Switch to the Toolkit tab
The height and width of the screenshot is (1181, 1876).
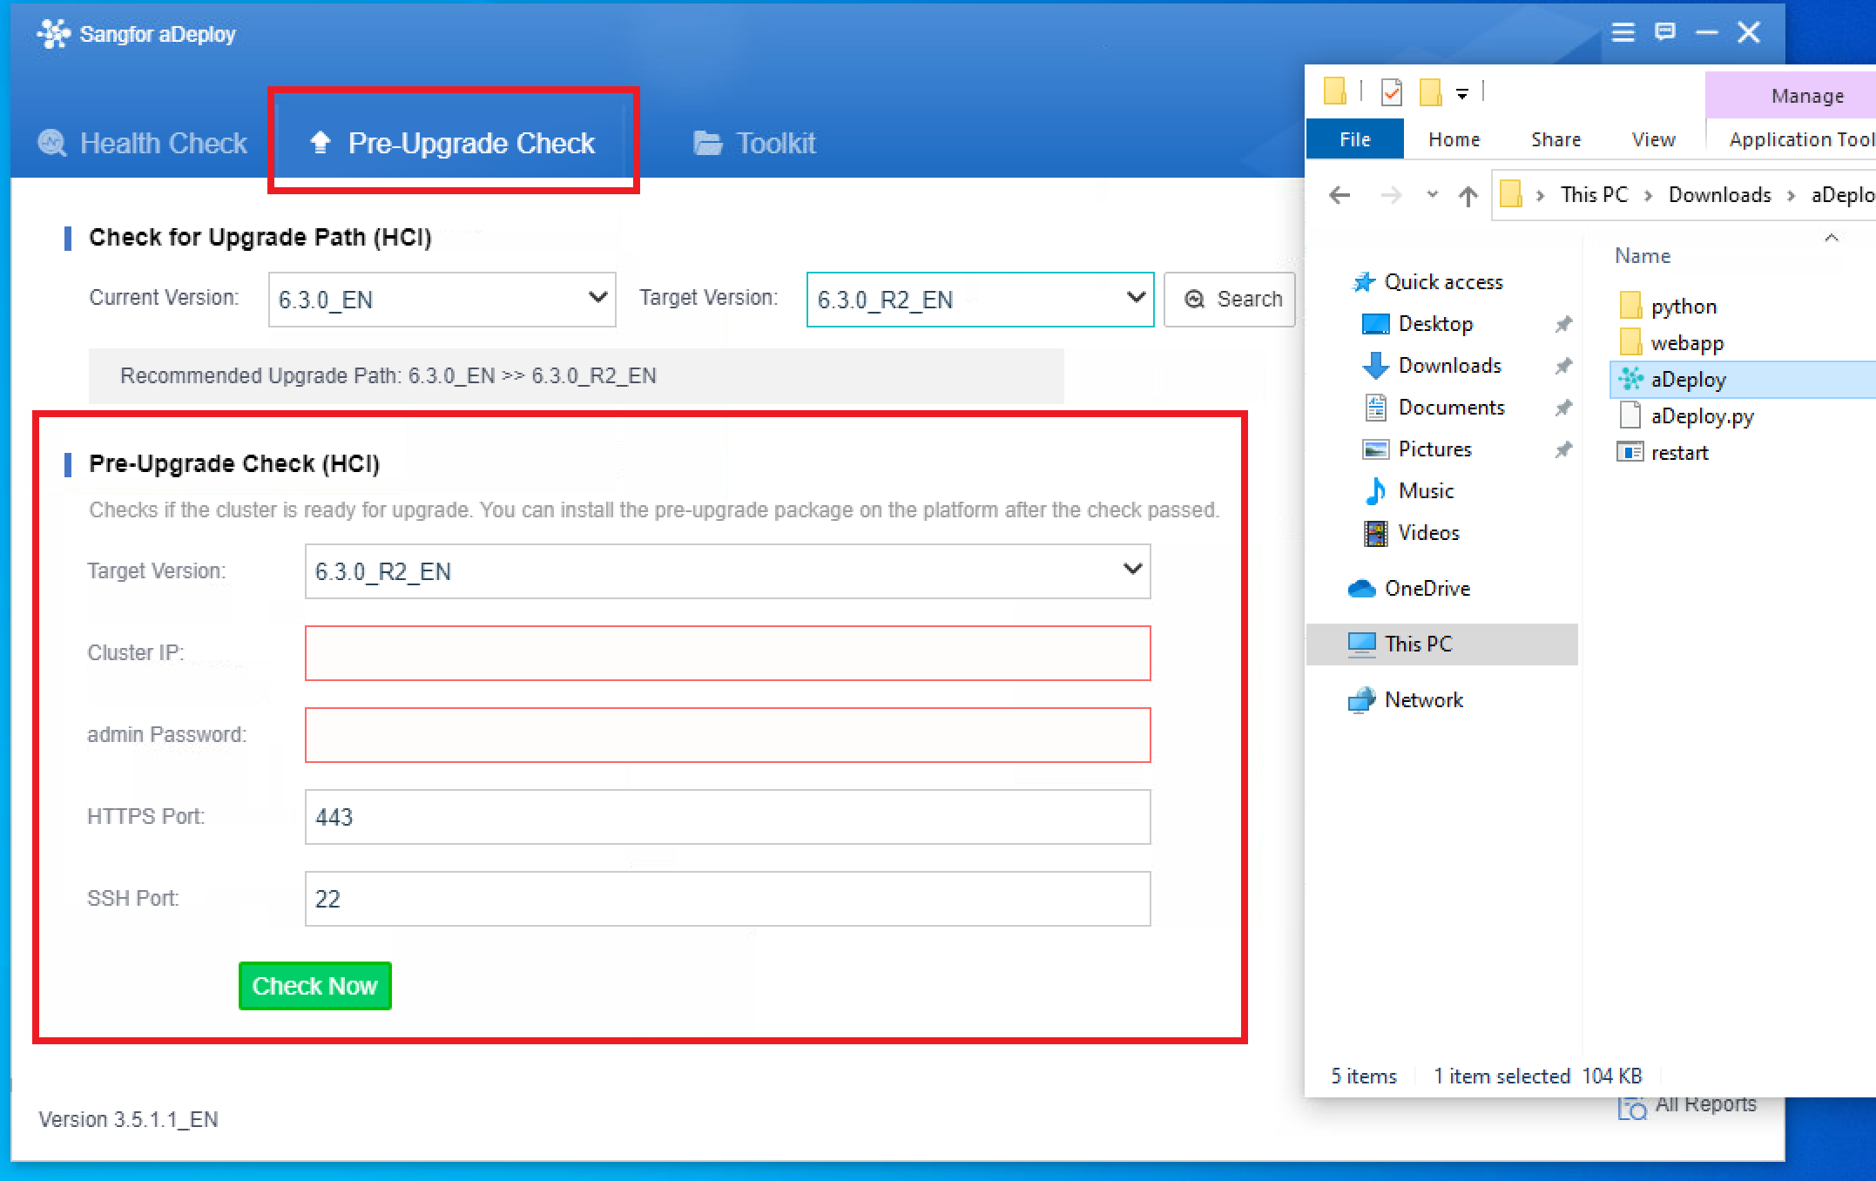754,143
